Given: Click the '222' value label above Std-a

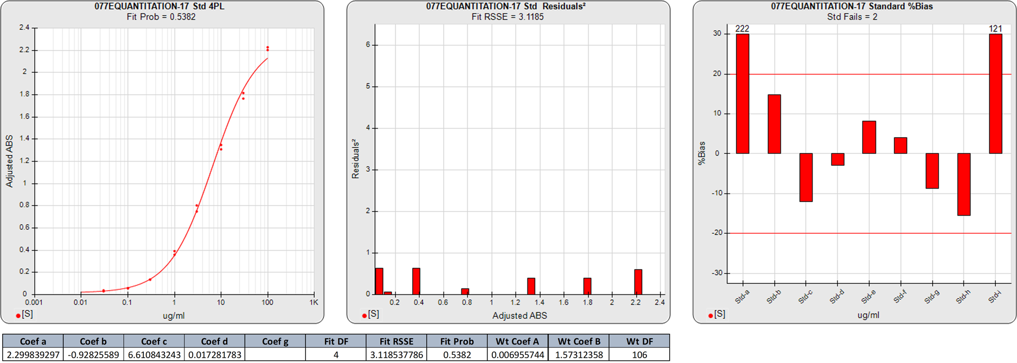Looking at the screenshot, I should pos(742,29).
